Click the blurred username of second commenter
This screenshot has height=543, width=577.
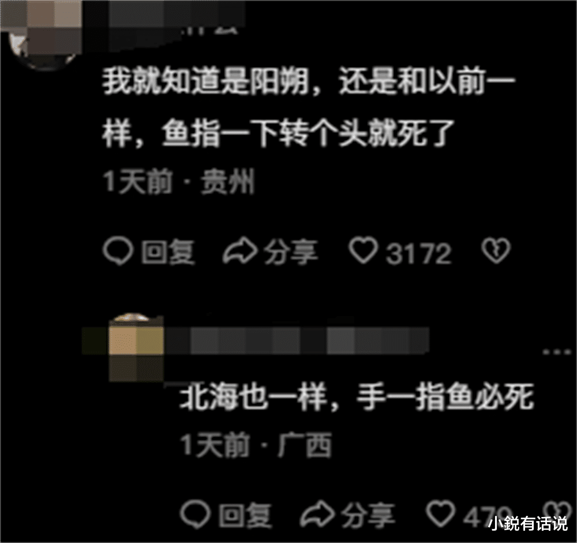point(297,340)
